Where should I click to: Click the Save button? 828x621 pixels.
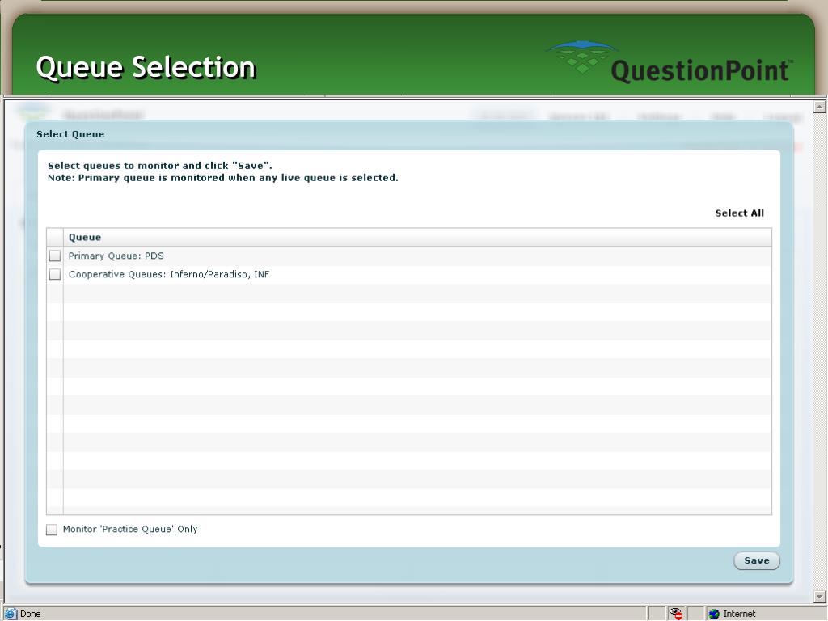(756, 561)
